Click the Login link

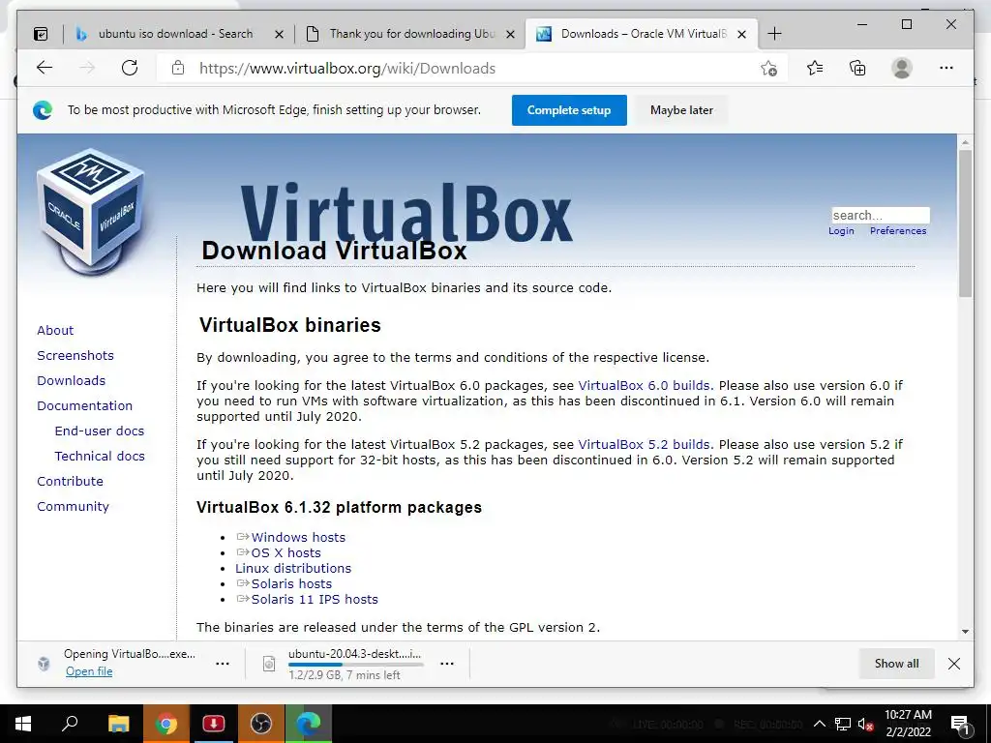tap(841, 231)
